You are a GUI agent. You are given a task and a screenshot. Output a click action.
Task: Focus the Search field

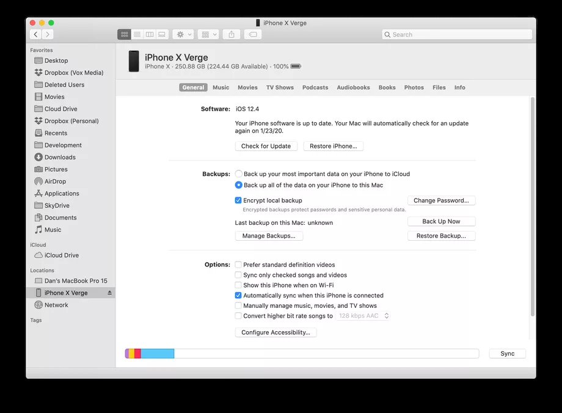click(457, 34)
